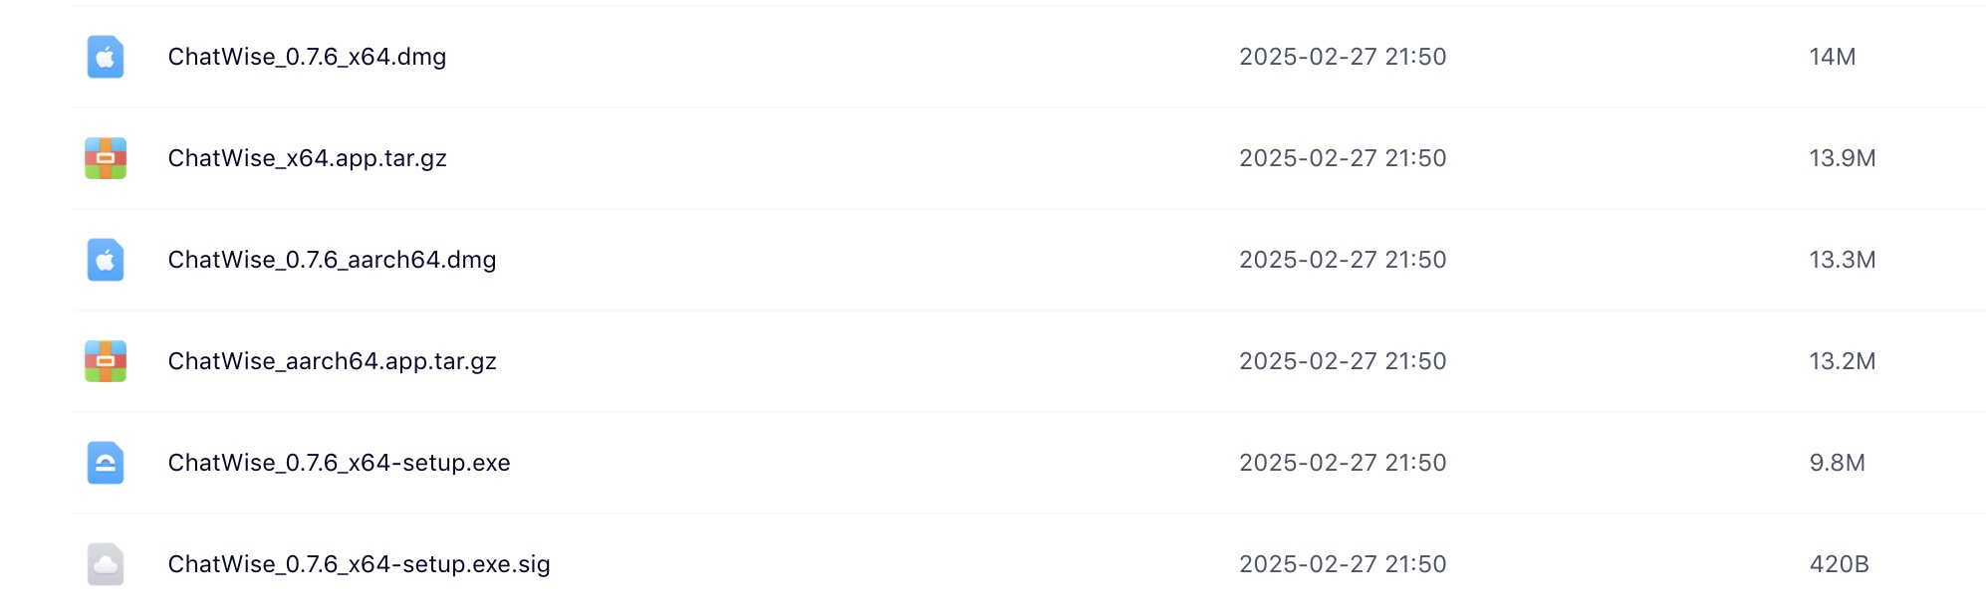
Task: Open the ChatWise_0.7.6_x64.dmg file link
Action: 307,57
